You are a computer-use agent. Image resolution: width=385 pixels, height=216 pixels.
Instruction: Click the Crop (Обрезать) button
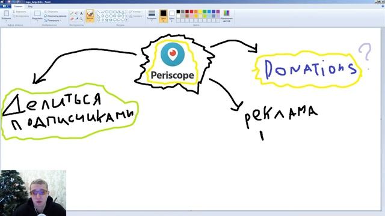(x=51, y=11)
